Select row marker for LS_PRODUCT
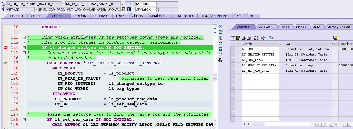 (233, 49)
